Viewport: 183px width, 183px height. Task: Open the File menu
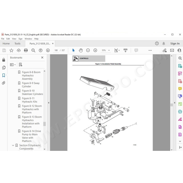(x=3, y=39)
